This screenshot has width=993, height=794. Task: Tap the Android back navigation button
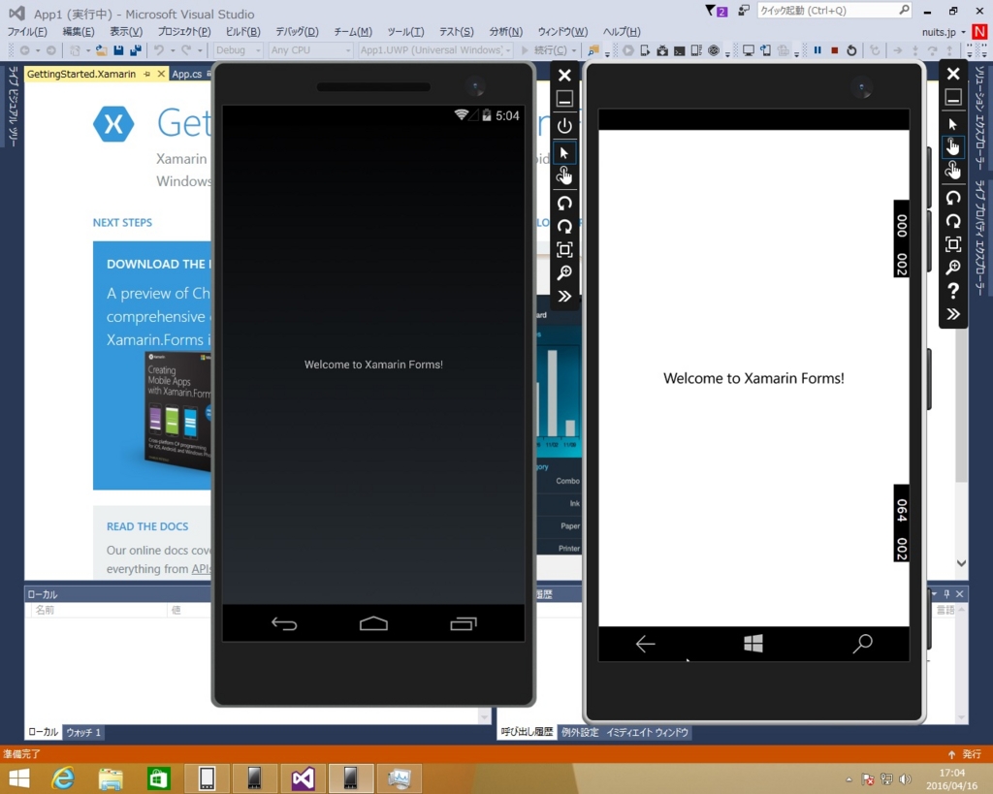point(284,624)
